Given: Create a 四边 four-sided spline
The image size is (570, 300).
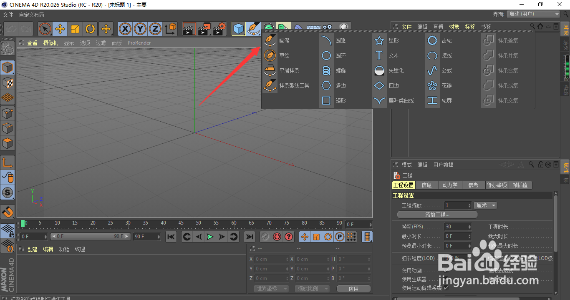Looking at the screenshot, I should click(386, 85).
